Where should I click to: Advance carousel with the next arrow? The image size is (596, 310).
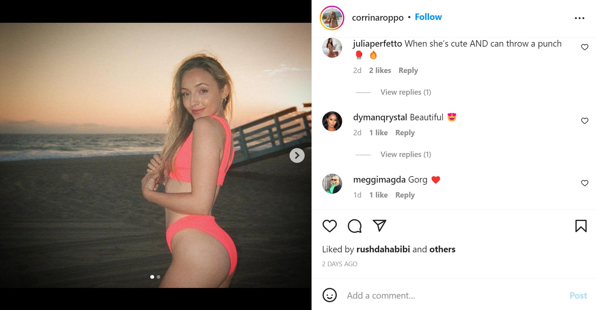(297, 155)
